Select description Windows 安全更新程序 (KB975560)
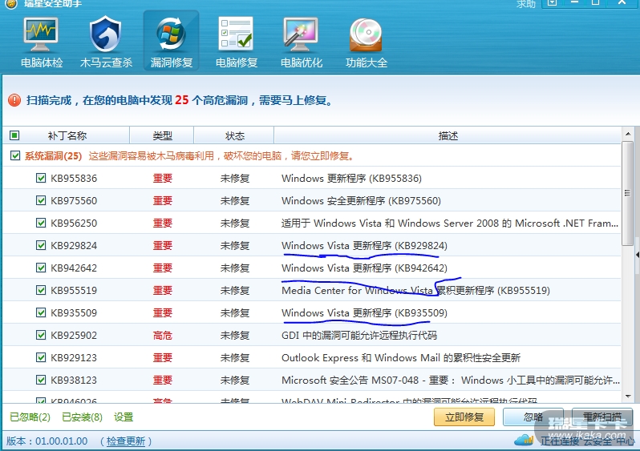 coord(361,200)
